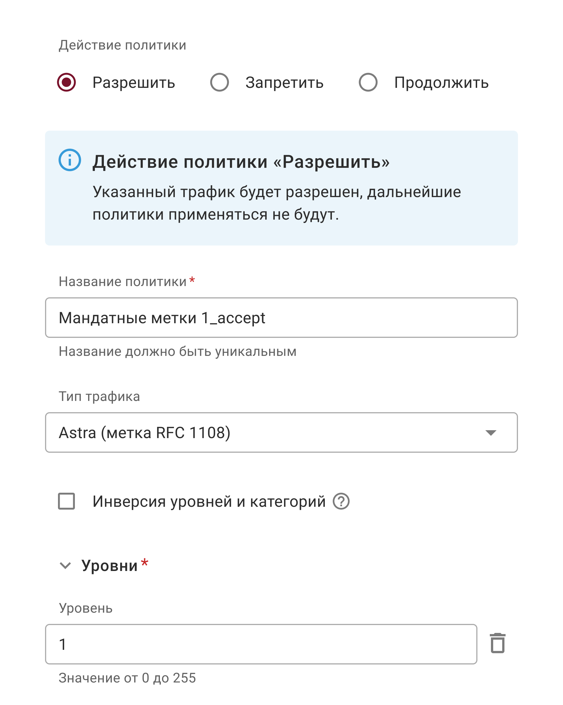Viewport: 563px width, 705px height.
Task: Click the "Название должно быть уникальным" hint
Action: (178, 352)
